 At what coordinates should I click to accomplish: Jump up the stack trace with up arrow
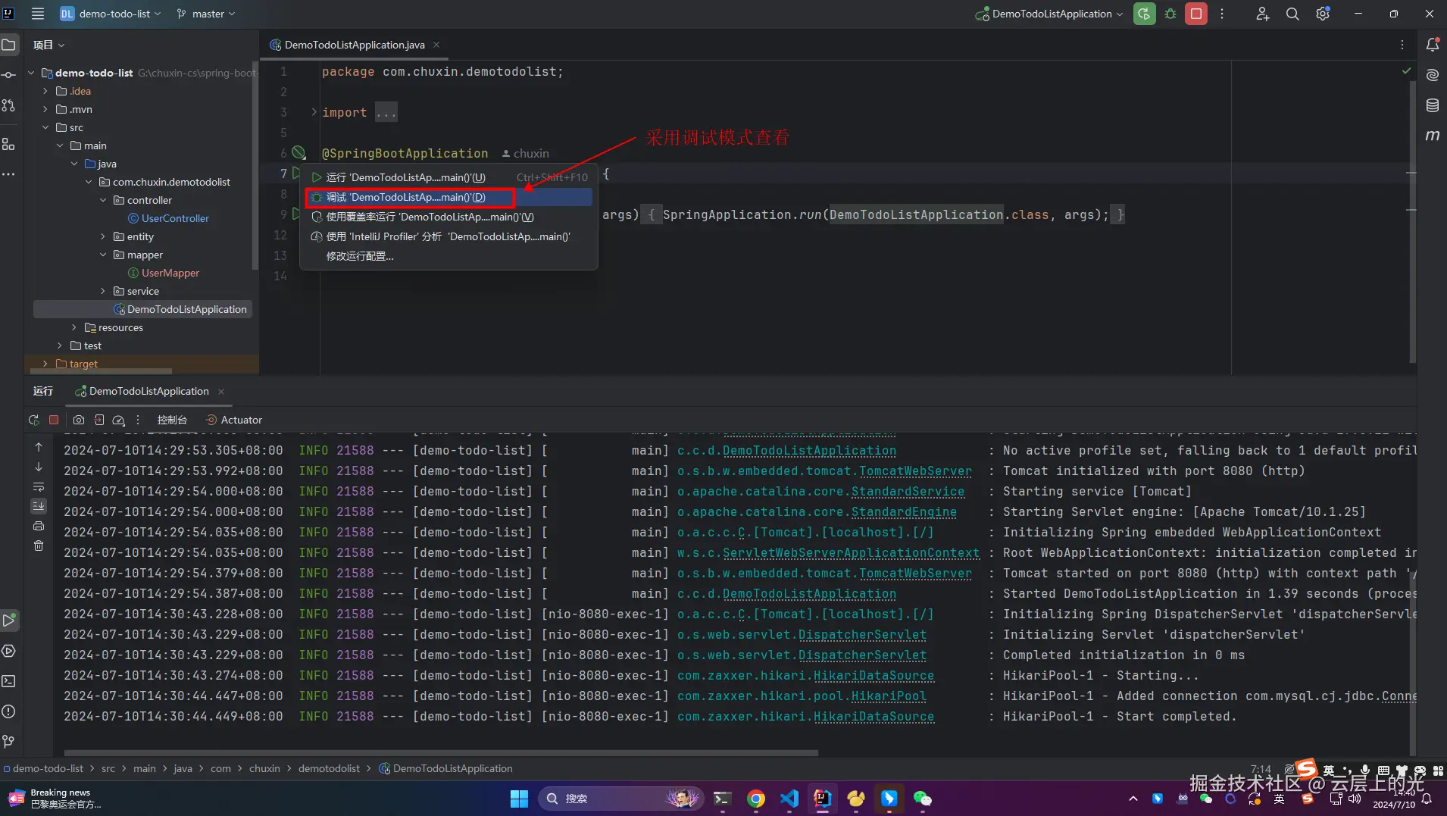coord(39,447)
